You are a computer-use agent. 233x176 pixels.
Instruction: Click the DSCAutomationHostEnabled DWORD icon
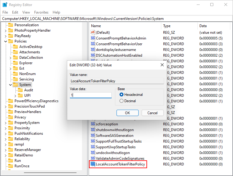[93, 55]
